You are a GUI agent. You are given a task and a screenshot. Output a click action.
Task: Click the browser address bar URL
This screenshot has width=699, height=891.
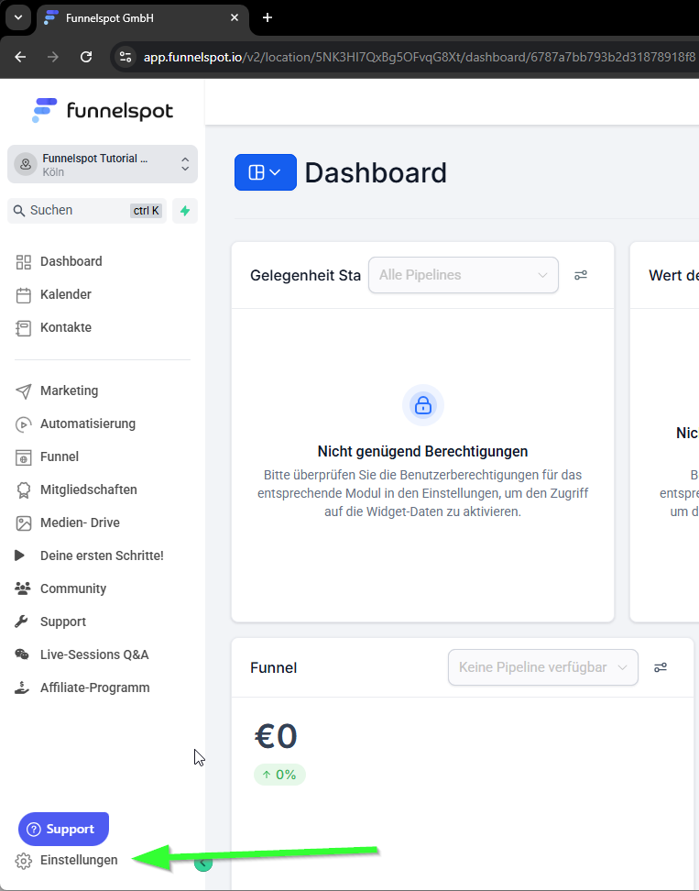419,57
